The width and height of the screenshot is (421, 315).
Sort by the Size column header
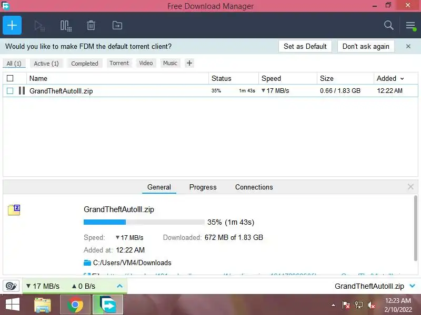pos(345,78)
